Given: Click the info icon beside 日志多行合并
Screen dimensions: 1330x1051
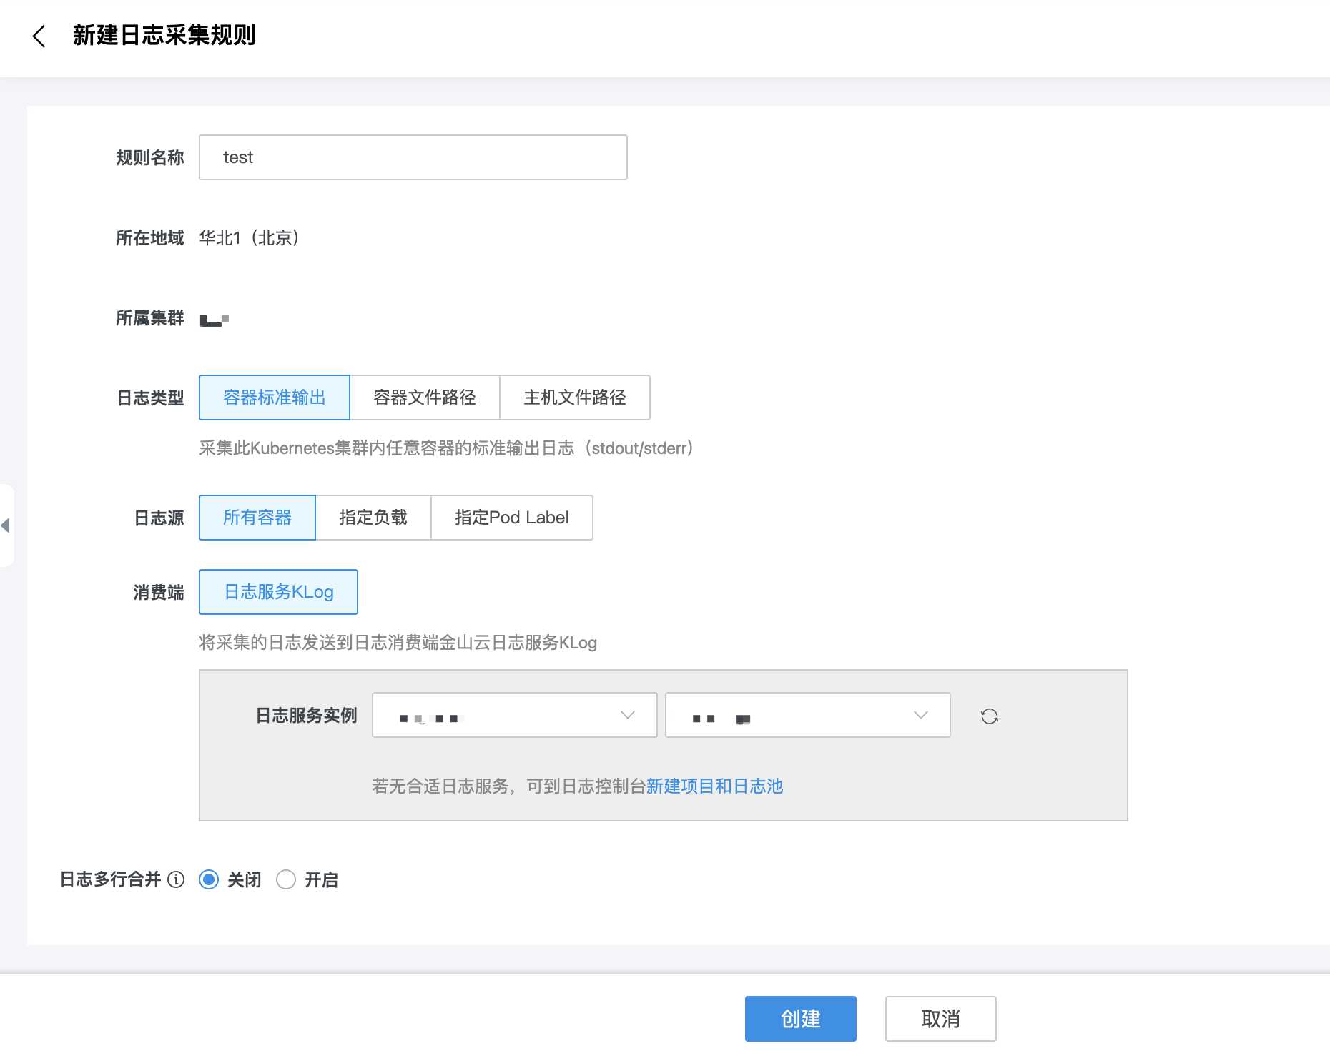Looking at the screenshot, I should click(176, 879).
